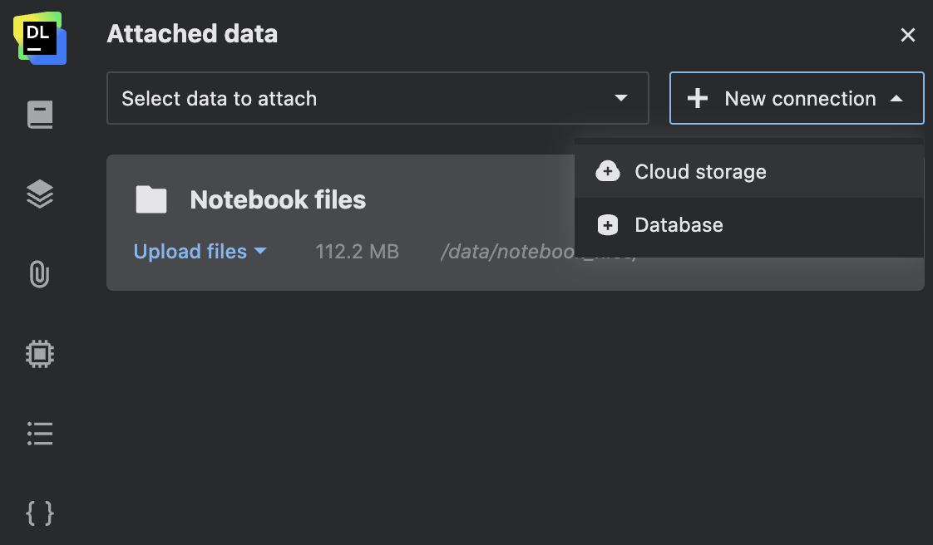Open the variables viewer curly braces icon
Viewport: 933px width, 545px height.
click(39, 513)
